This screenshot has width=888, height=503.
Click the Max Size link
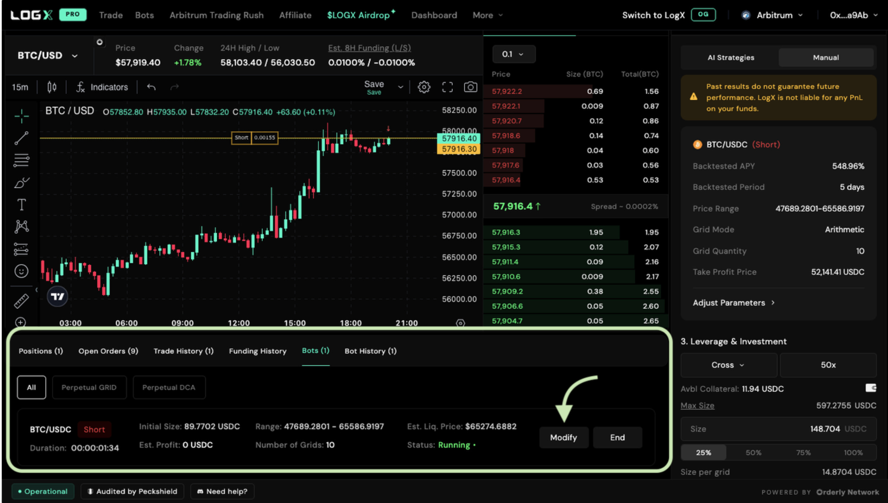pos(697,405)
